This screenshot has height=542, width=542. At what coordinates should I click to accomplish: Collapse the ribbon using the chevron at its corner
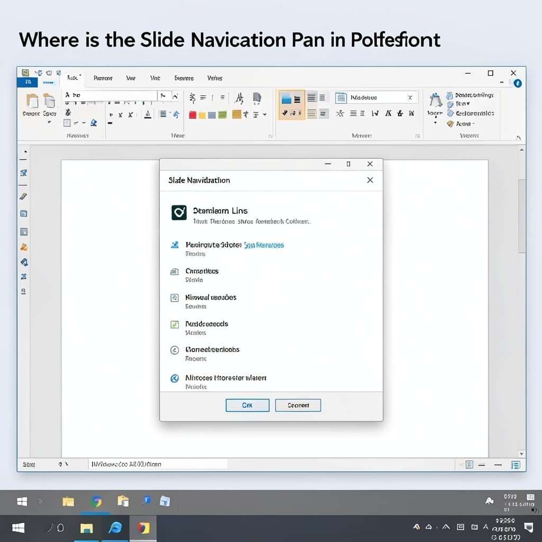point(518,138)
